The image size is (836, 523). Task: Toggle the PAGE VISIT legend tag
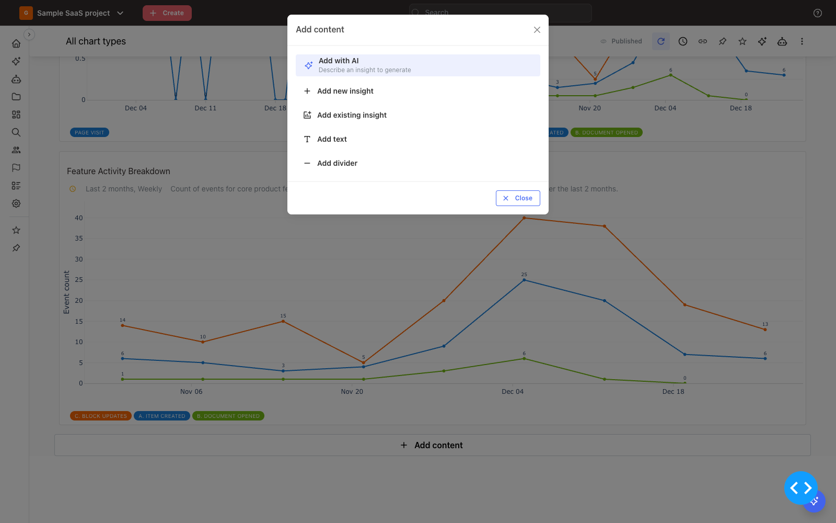[89, 133]
